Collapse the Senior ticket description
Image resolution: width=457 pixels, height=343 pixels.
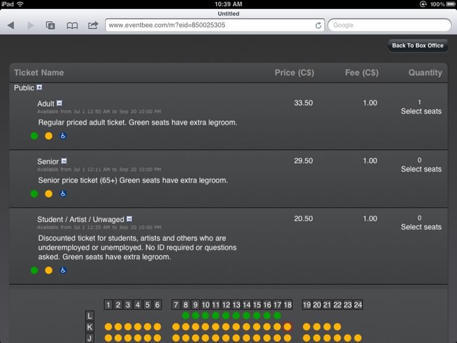(x=64, y=161)
